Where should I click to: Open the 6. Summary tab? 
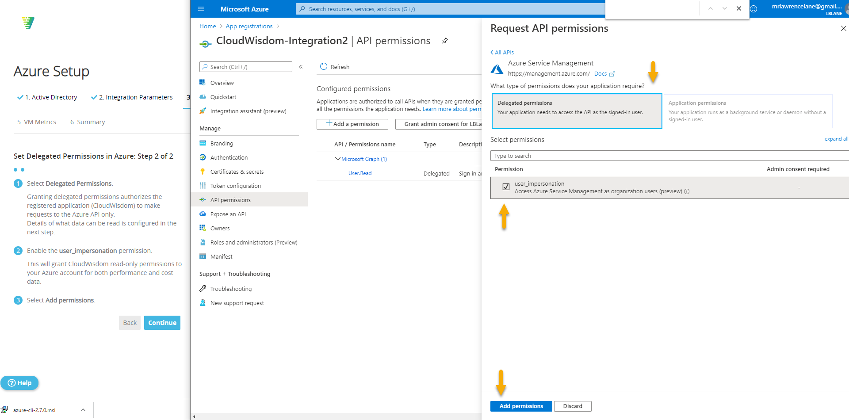(x=88, y=122)
